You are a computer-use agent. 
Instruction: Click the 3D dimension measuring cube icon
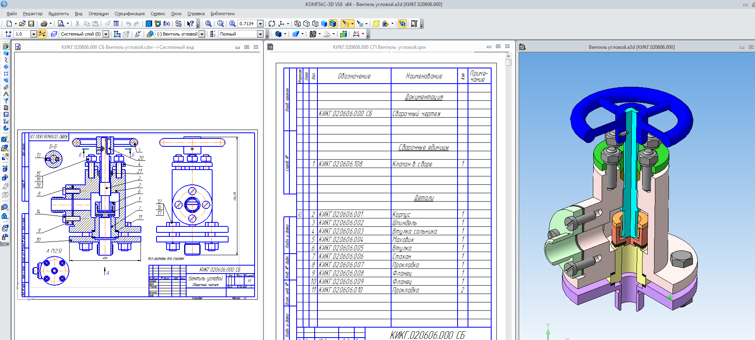[343, 34]
